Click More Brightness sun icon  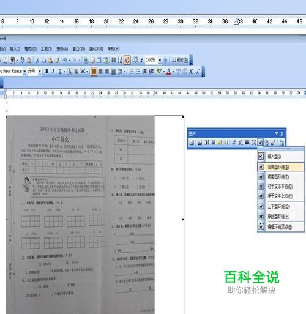coord(219,143)
